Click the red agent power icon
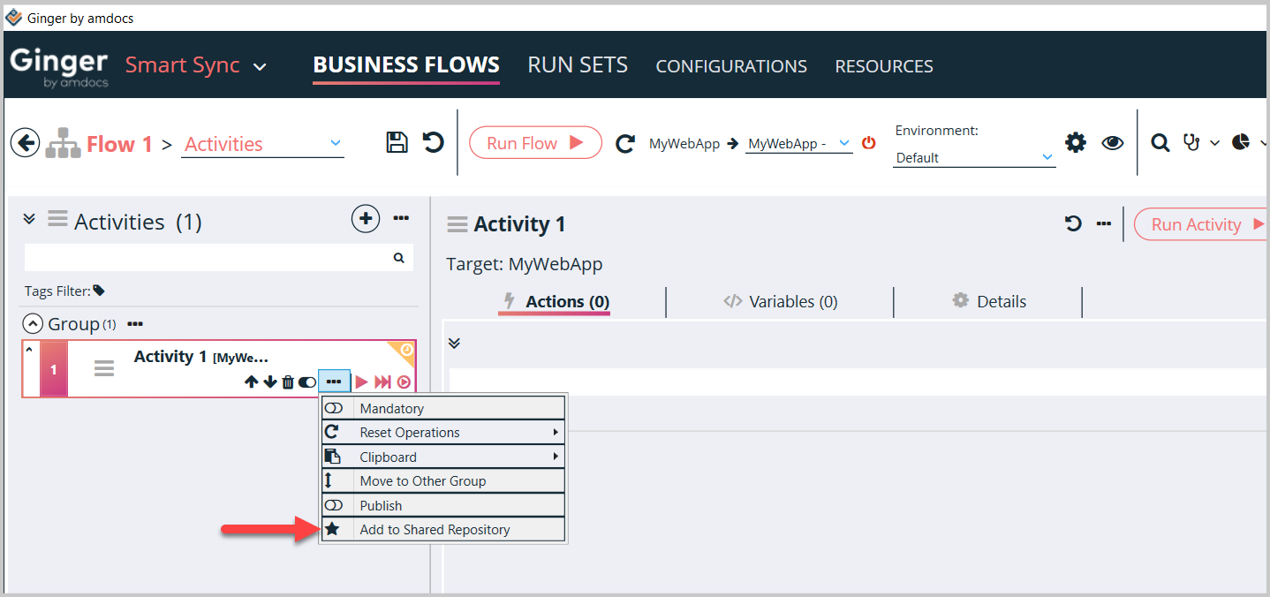 869,142
